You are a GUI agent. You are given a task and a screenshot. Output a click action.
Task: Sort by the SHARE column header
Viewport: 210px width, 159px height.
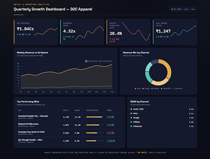(x=77, y=110)
